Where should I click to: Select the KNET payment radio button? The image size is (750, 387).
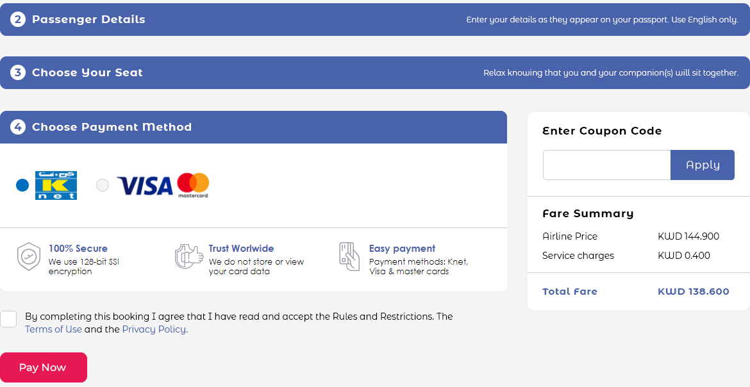pos(22,185)
